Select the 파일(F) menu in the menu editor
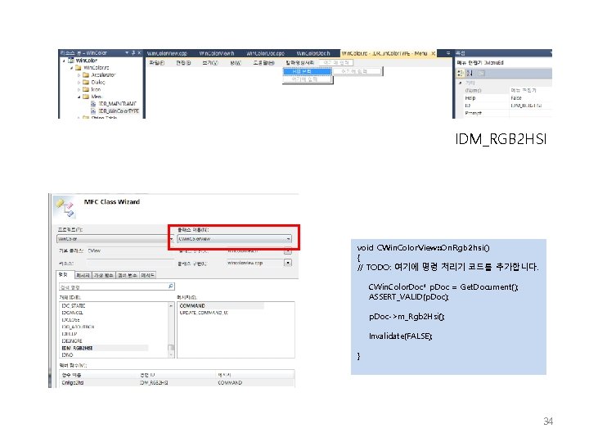Image resolution: width=589 pixels, height=442 pixels. 157,63
